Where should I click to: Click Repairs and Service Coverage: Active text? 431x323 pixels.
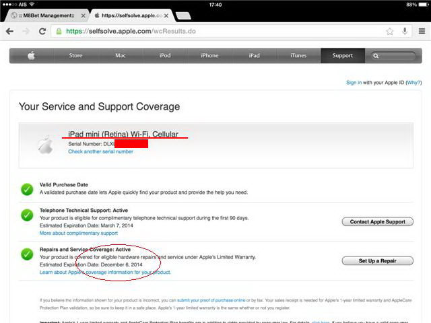point(86,250)
